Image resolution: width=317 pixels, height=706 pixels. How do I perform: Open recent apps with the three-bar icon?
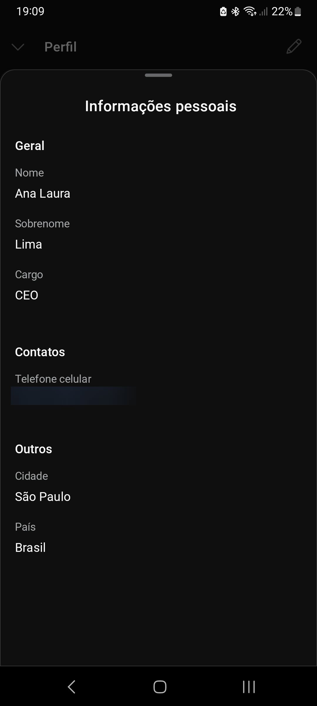(249, 687)
